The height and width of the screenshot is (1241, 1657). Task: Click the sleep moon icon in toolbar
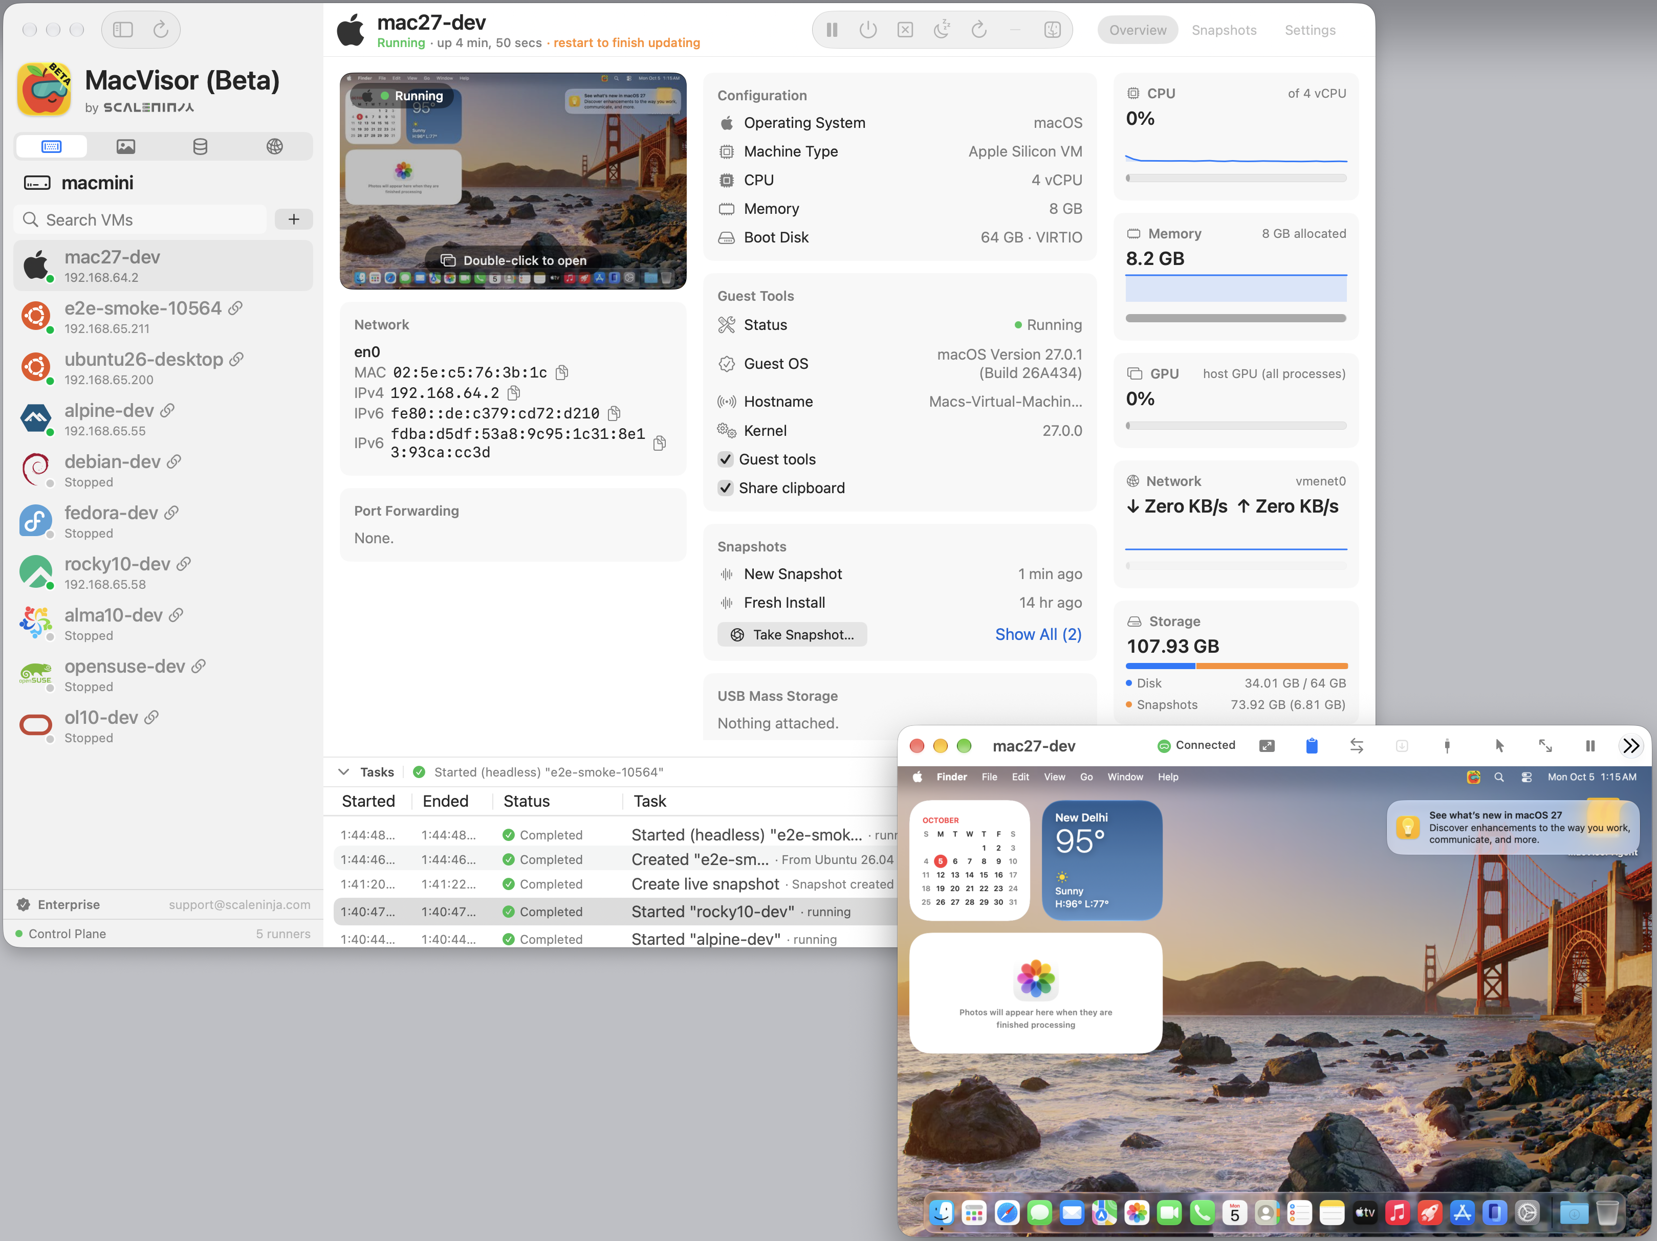tap(943, 30)
